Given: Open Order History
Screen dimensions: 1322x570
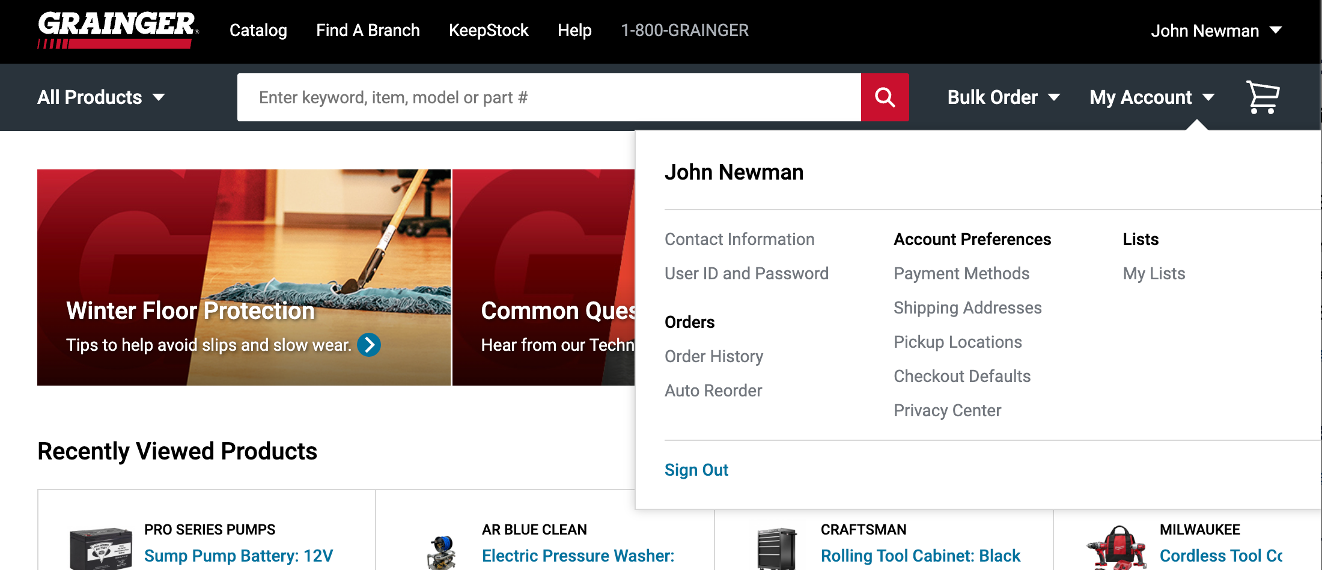Looking at the screenshot, I should click(713, 356).
